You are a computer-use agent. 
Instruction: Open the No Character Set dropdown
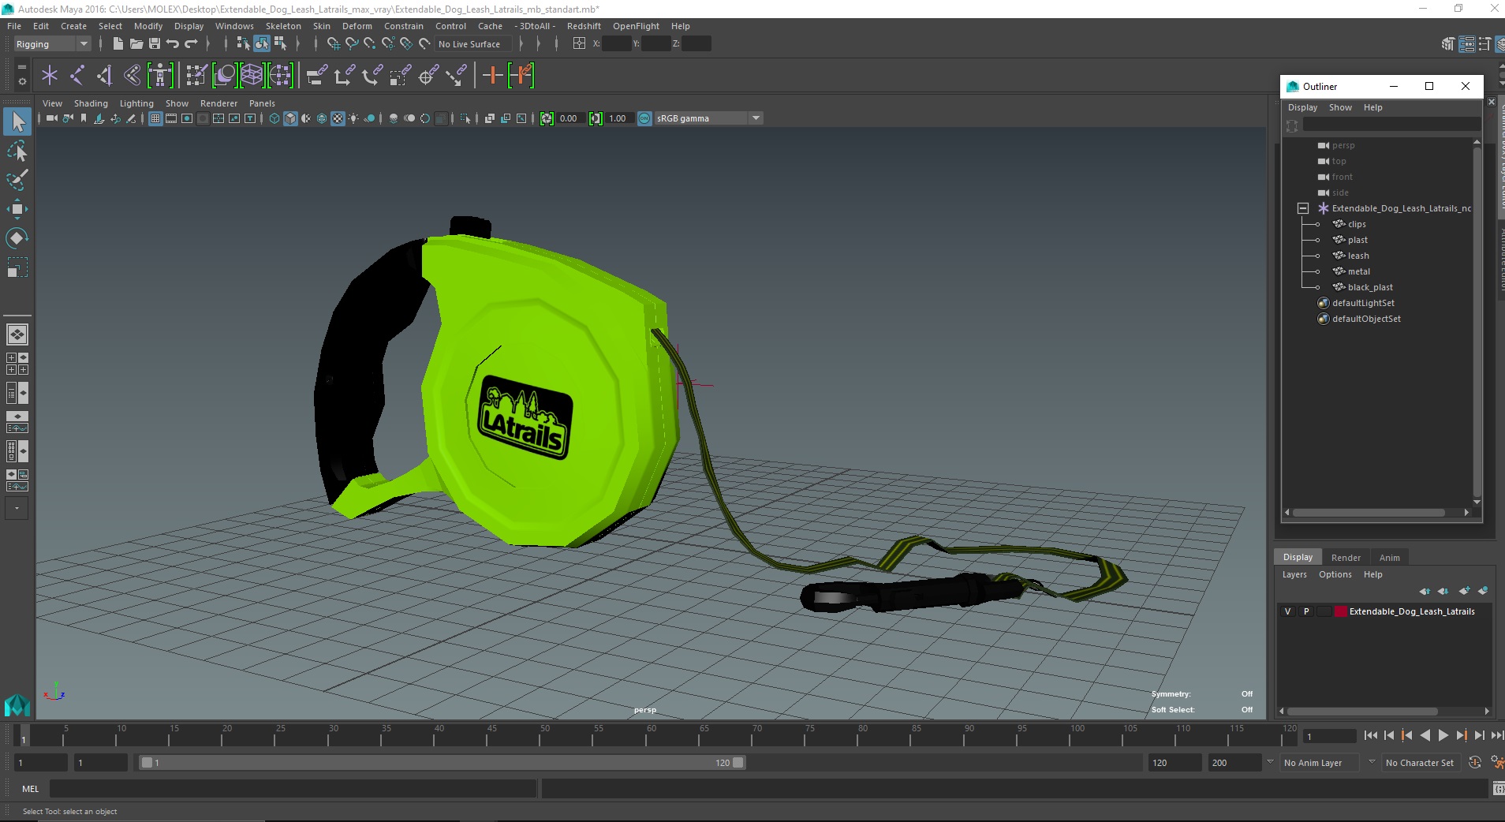point(1420,763)
